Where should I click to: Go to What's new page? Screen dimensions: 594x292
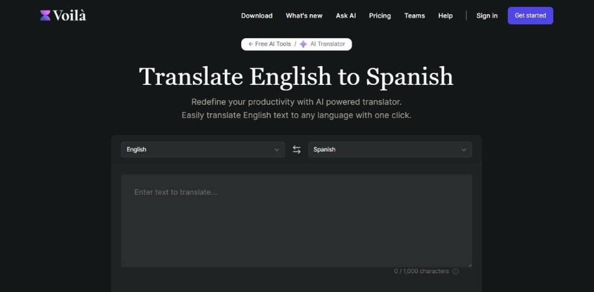[x=303, y=16]
